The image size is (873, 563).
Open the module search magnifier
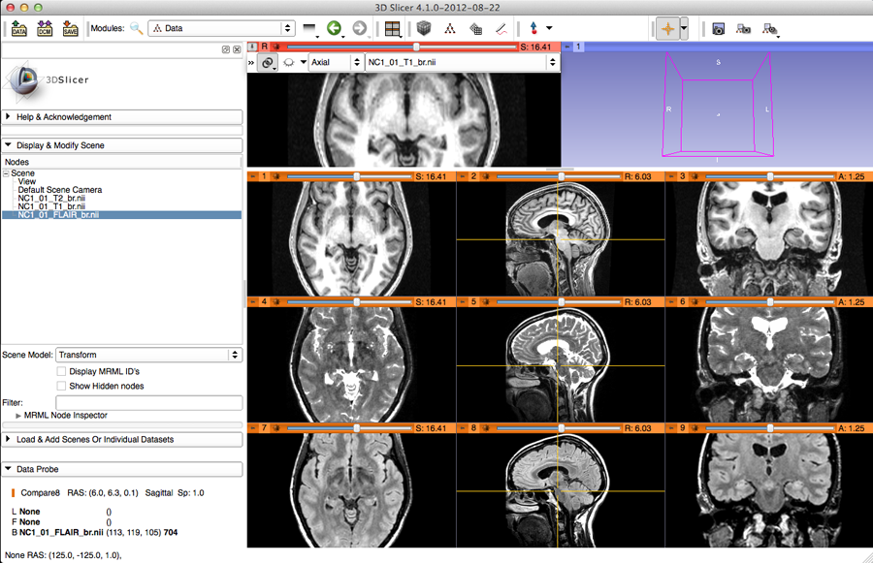136,29
